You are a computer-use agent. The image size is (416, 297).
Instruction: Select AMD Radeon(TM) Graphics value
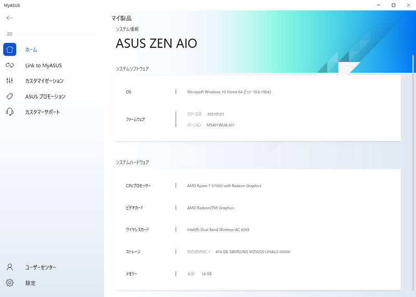click(211, 208)
